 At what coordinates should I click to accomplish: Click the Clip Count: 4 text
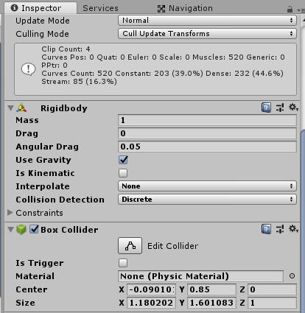(x=66, y=49)
